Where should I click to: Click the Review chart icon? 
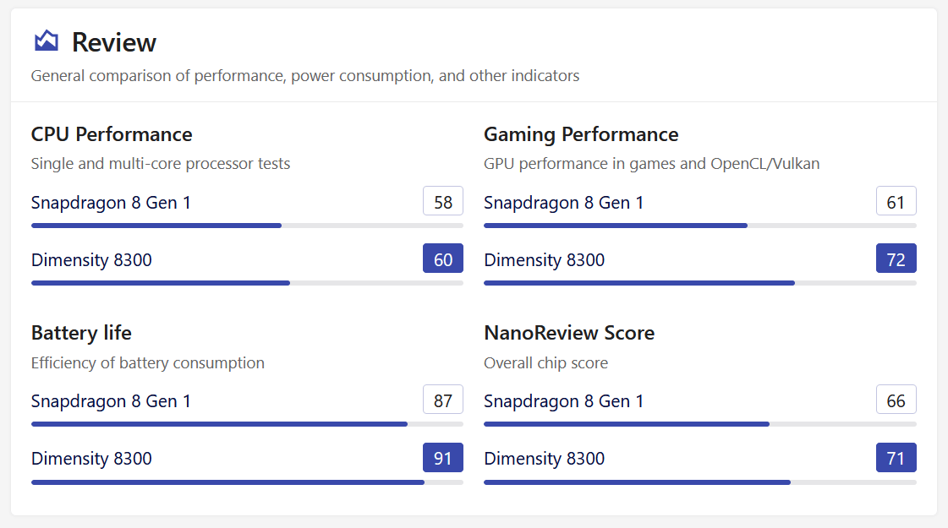click(x=47, y=41)
